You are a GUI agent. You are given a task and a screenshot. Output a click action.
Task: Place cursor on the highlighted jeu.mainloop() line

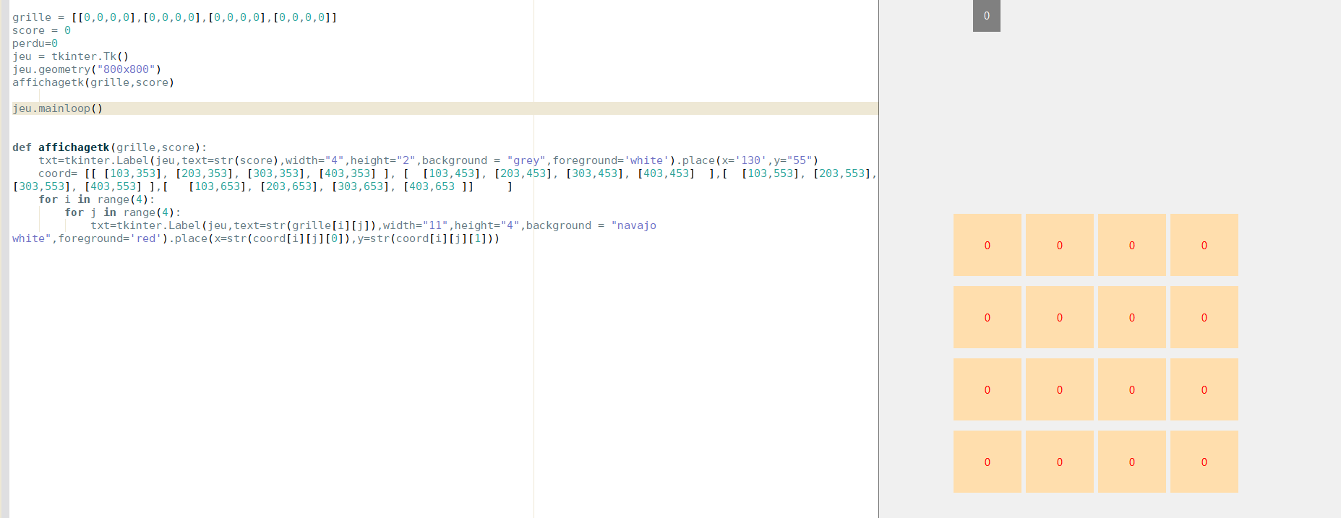click(x=58, y=108)
